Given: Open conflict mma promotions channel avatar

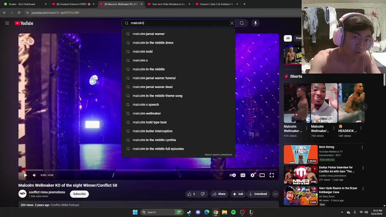Looking at the screenshot, I should [22, 194].
